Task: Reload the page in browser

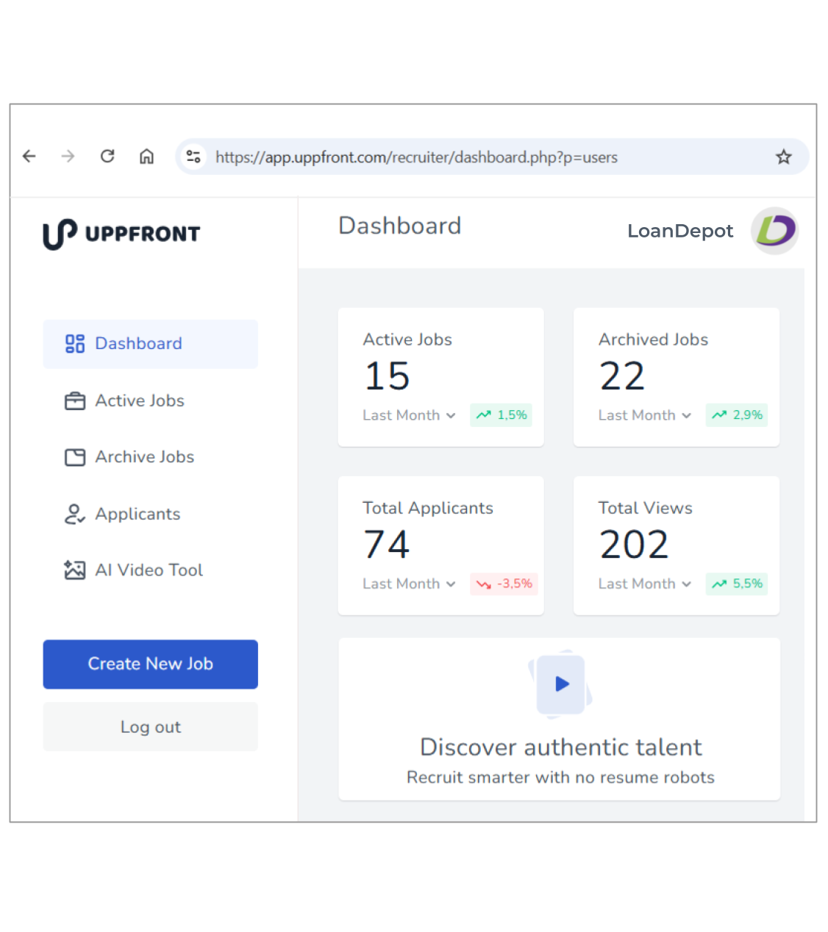Action: (x=107, y=157)
